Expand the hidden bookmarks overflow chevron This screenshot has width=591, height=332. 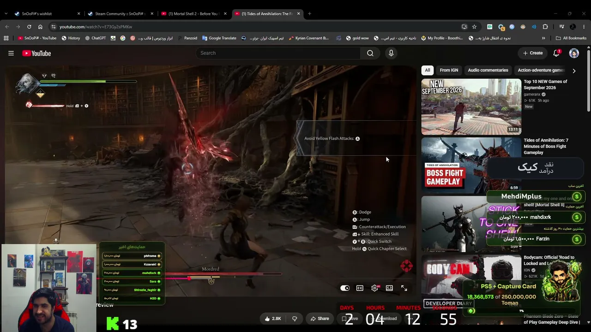543,38
